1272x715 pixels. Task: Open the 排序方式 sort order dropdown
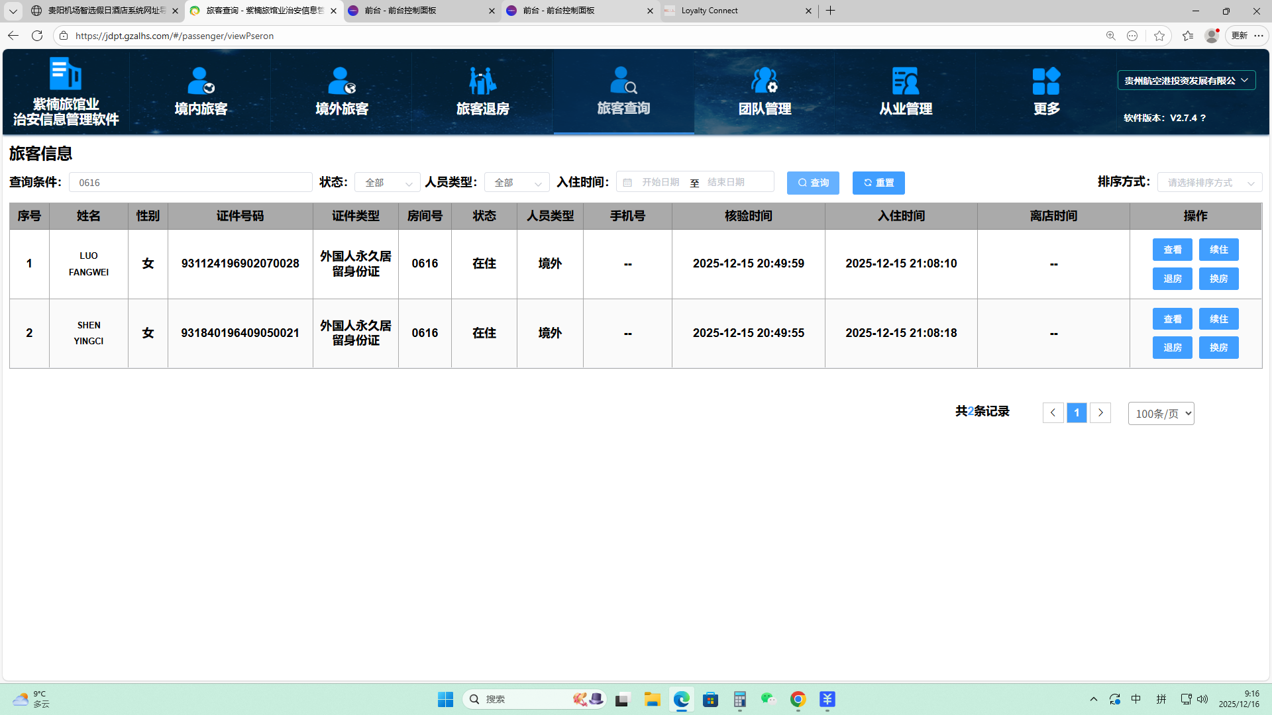1209,183
